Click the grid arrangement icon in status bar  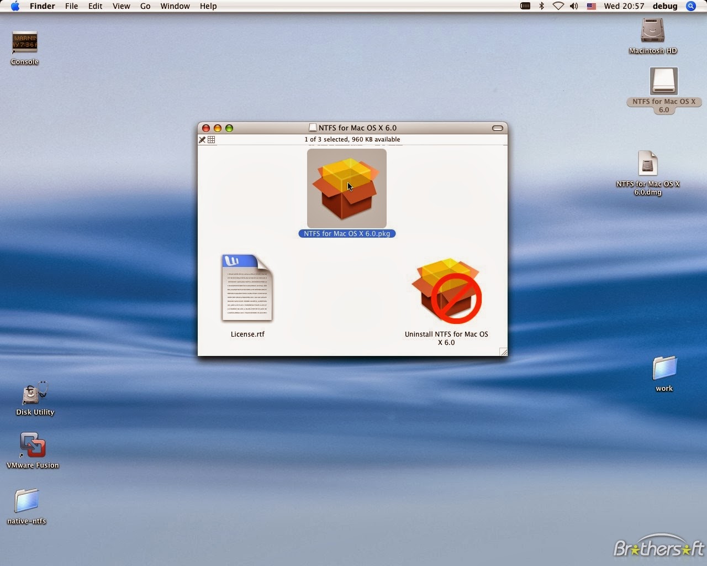(212, 140)
